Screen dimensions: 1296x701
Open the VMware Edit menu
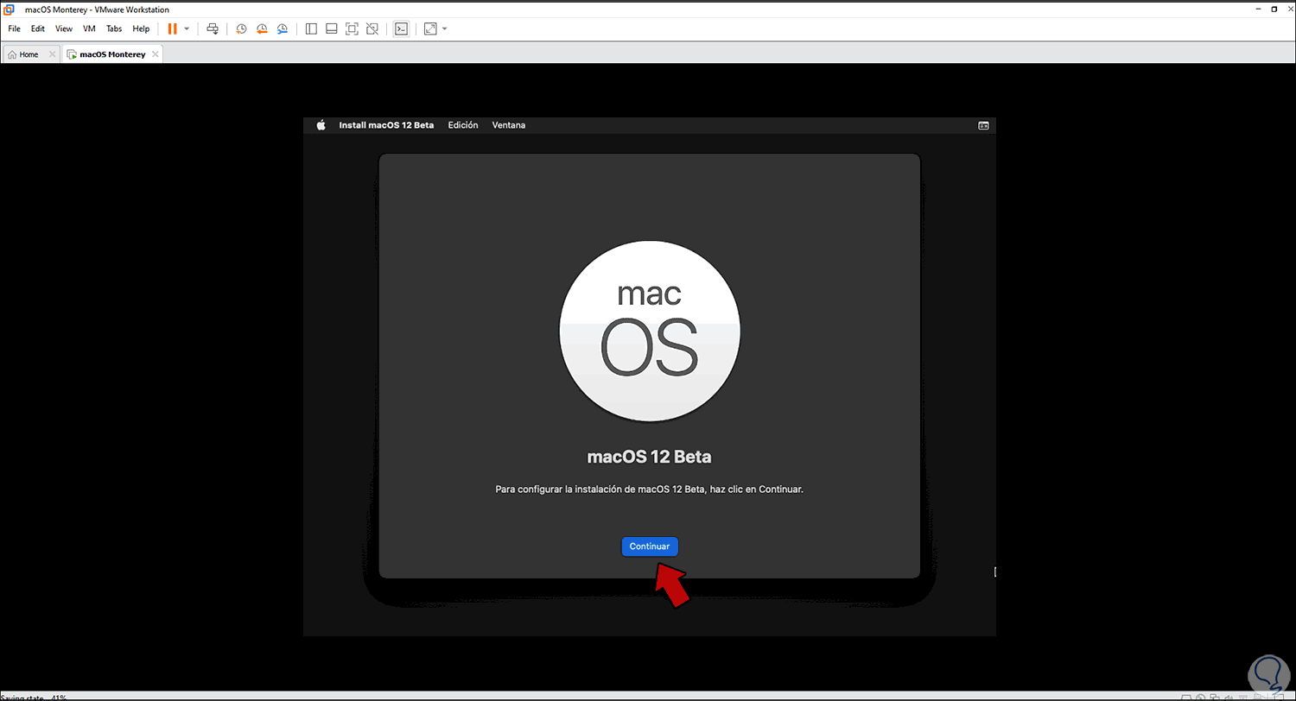point(38,28)
